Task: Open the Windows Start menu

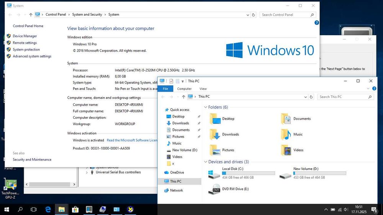Action: point(7,209)
